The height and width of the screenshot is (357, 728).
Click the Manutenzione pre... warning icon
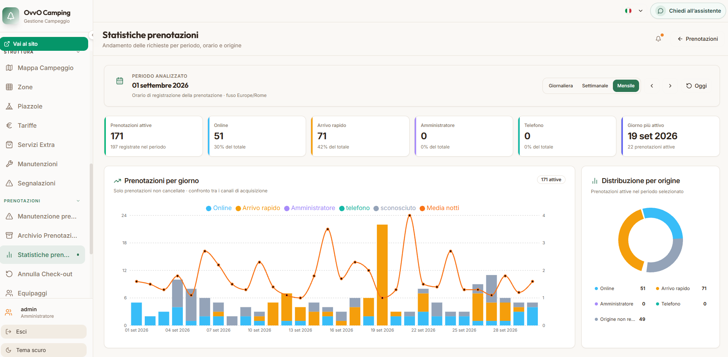9,216
